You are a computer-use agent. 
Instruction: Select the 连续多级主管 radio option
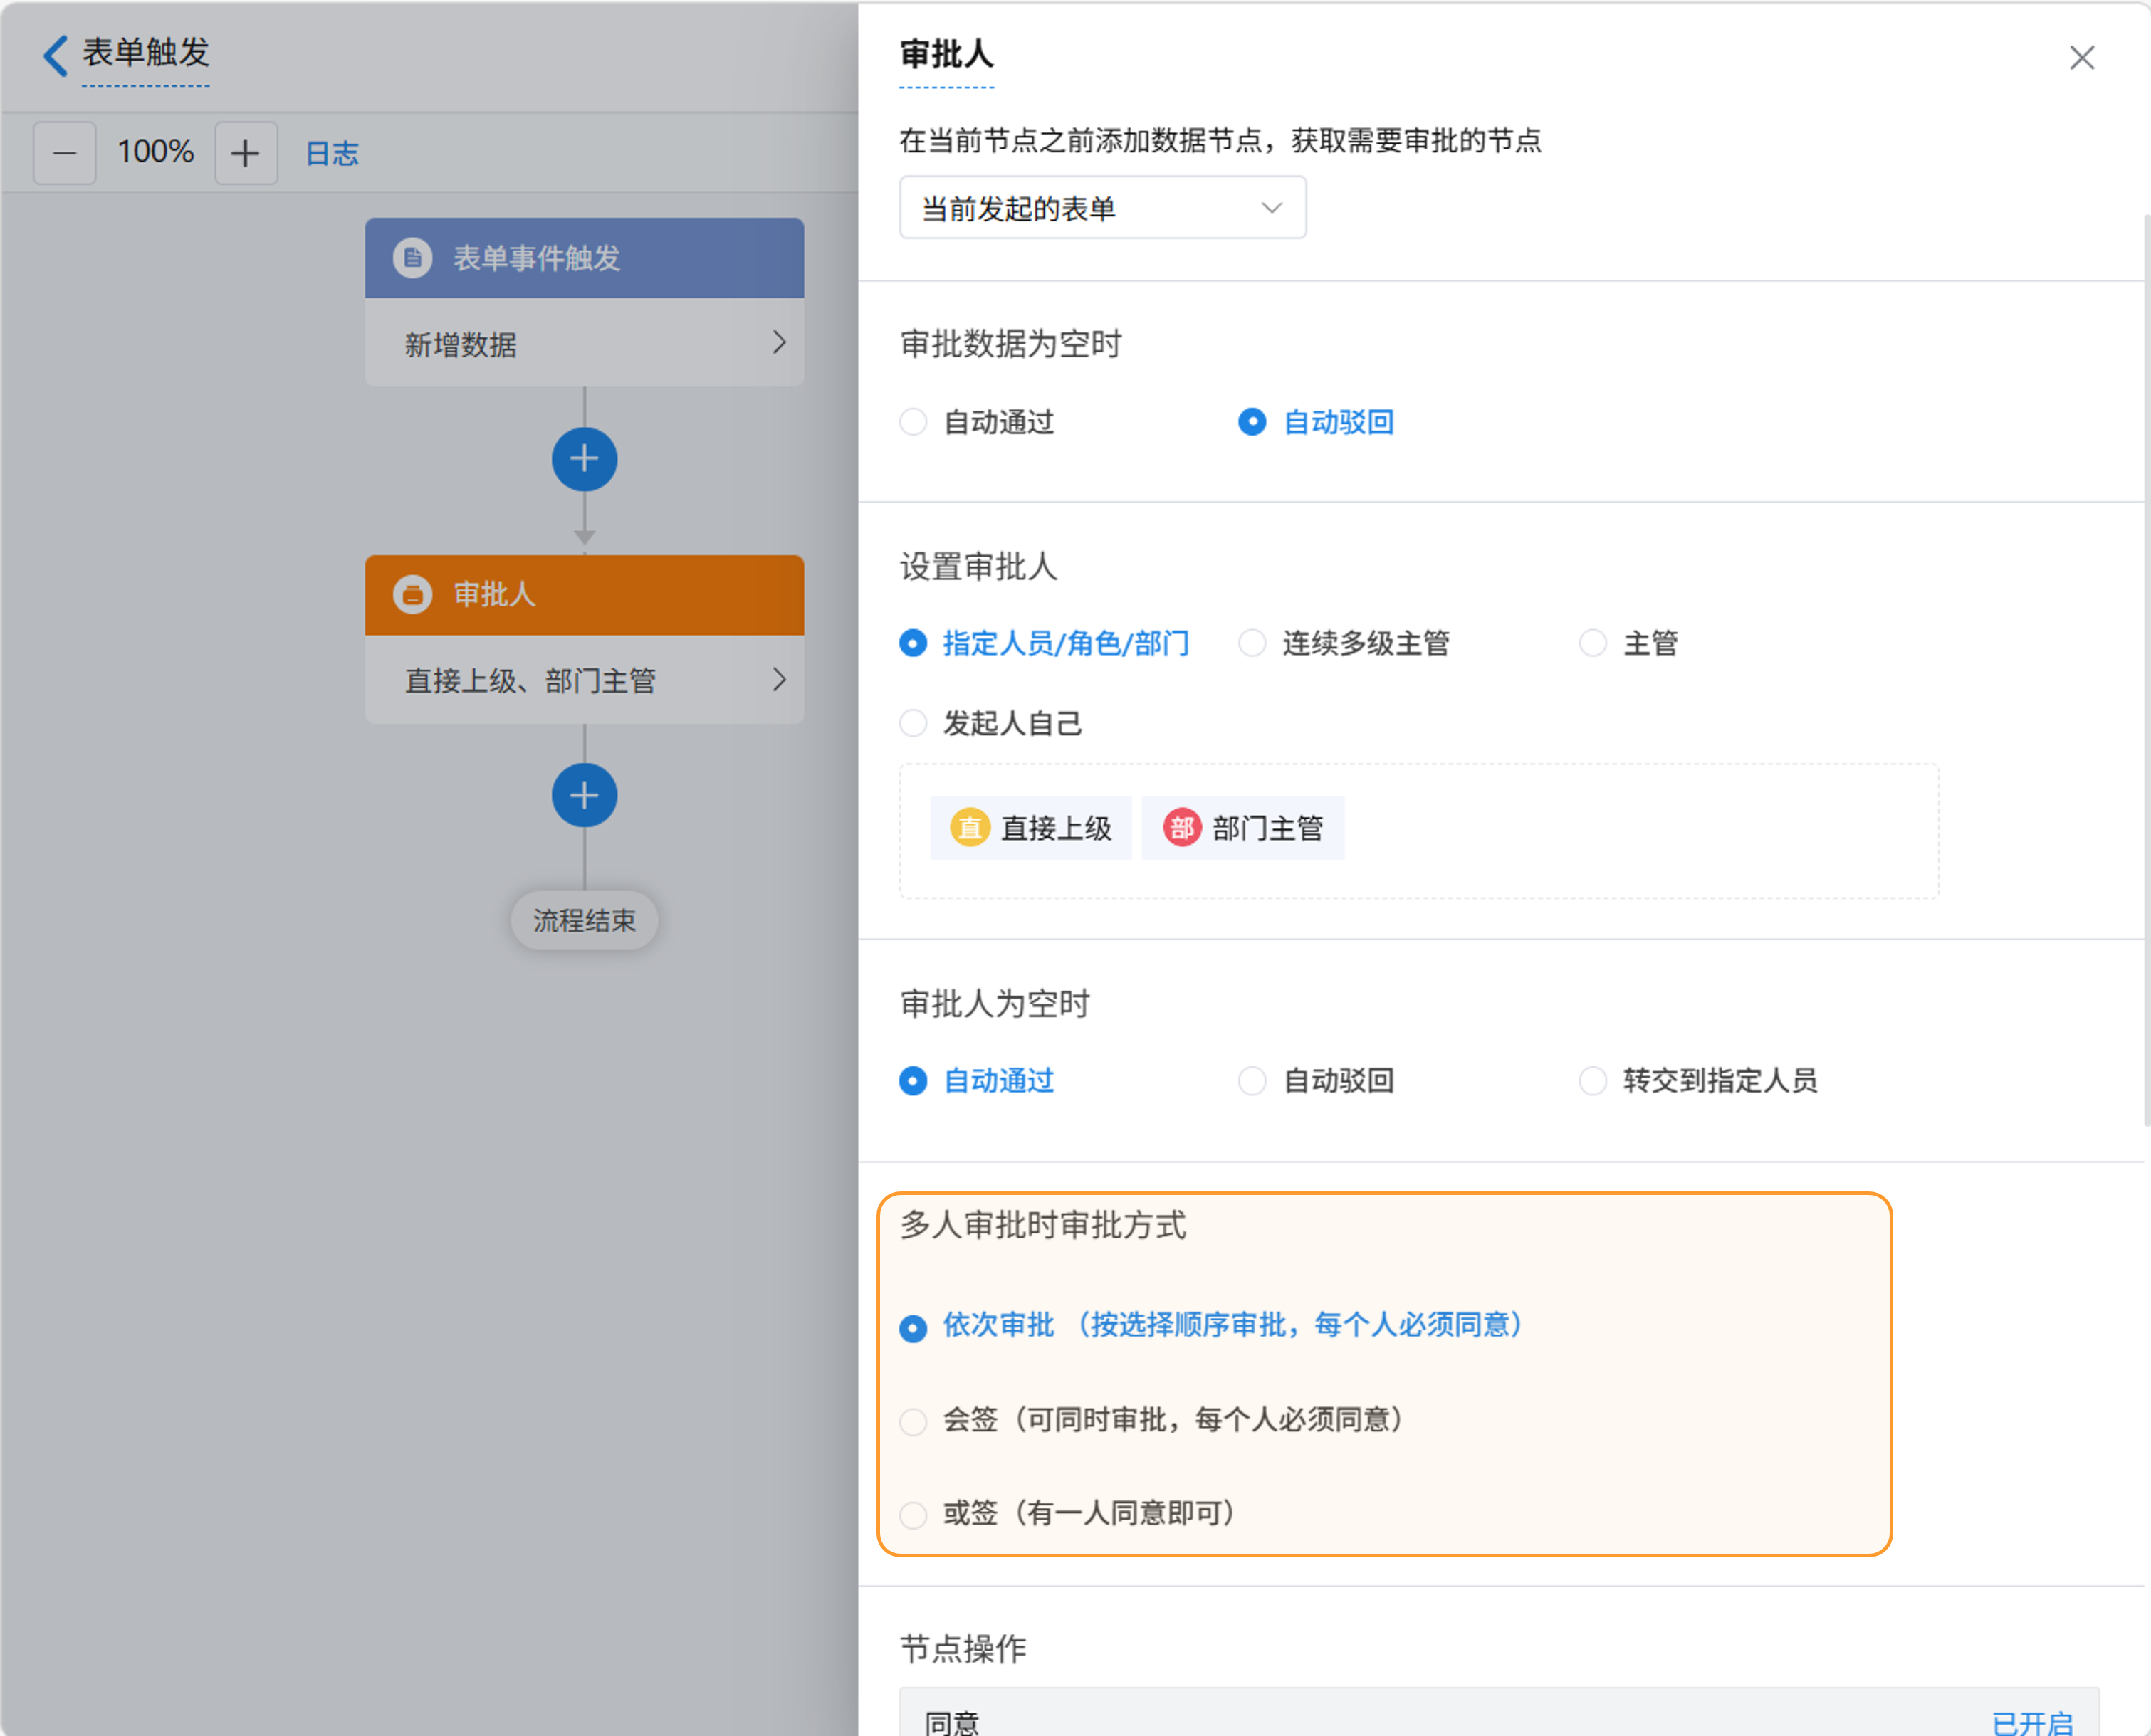pyautogui.click(x=1252, y=643)
